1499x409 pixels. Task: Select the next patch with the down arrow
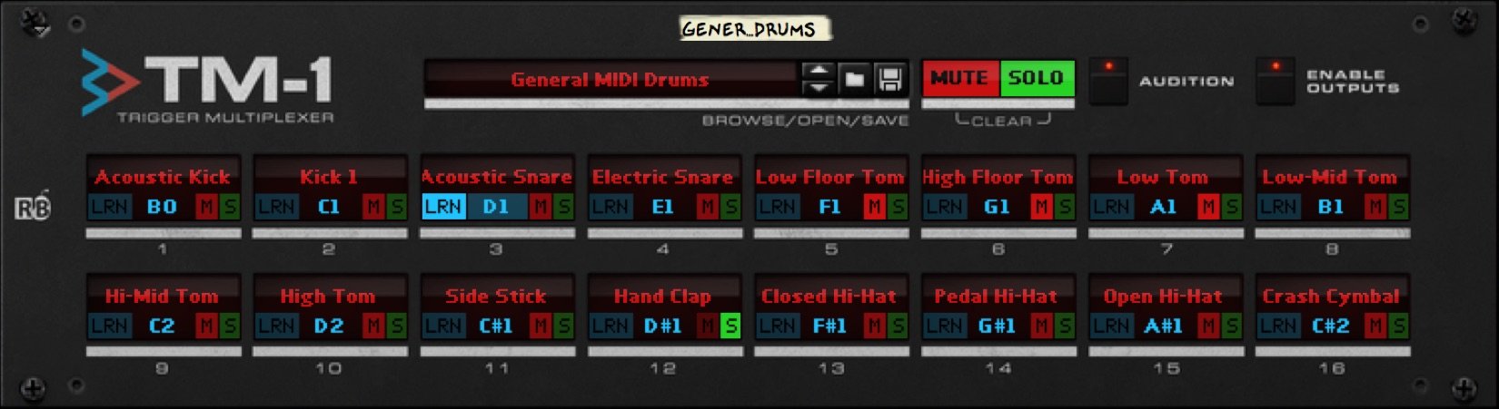coord(819,88)
